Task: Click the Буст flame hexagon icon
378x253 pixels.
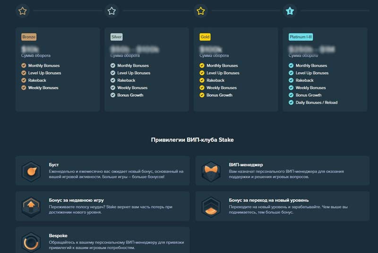Action: tap(31, 171)
